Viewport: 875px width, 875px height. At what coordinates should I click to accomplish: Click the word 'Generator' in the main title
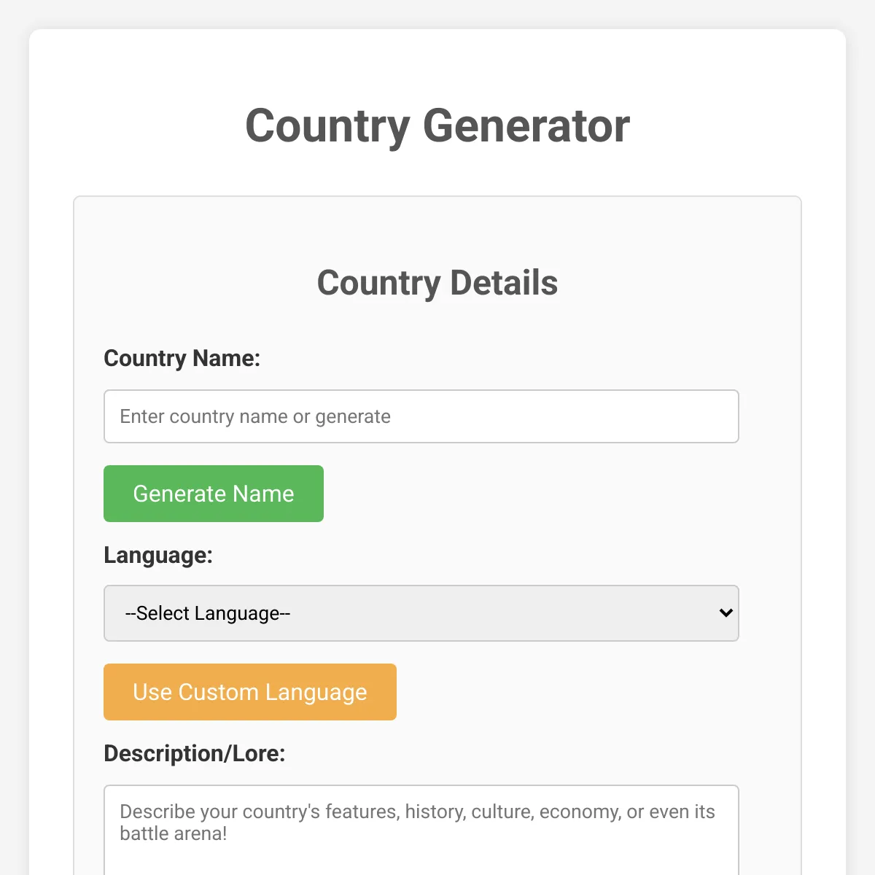pos(526,125)
